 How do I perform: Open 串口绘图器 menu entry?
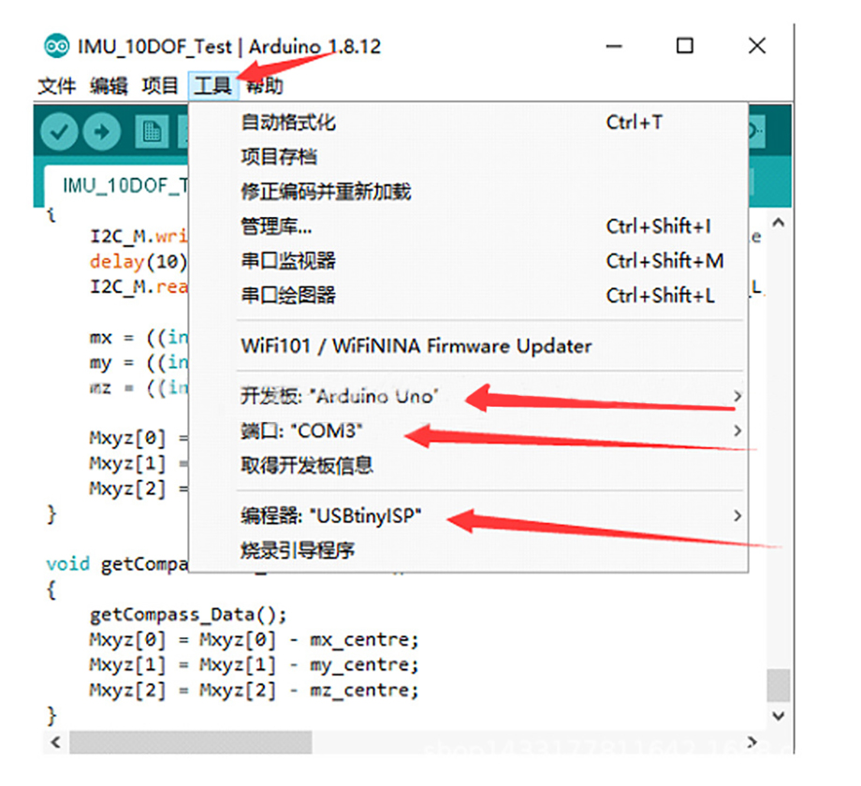(x=468, y=296)
